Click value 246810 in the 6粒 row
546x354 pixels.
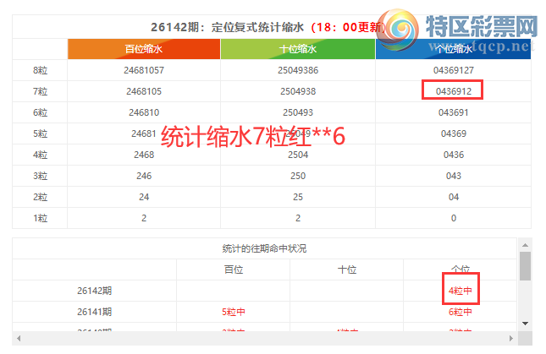pyautogui.click(x=144, y=112)
